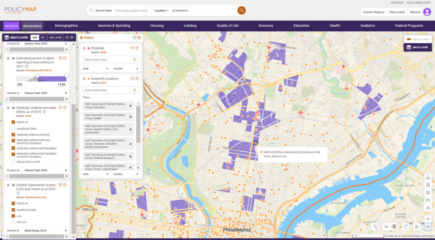Zoom in with the plus button

[x=428, y=219]
